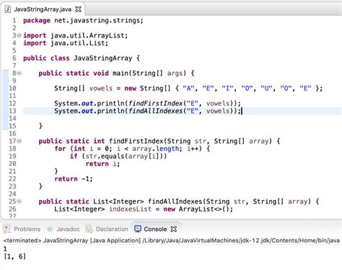
Task: Click 'package' keyword on line 1
Action: (x=37, y=21)
